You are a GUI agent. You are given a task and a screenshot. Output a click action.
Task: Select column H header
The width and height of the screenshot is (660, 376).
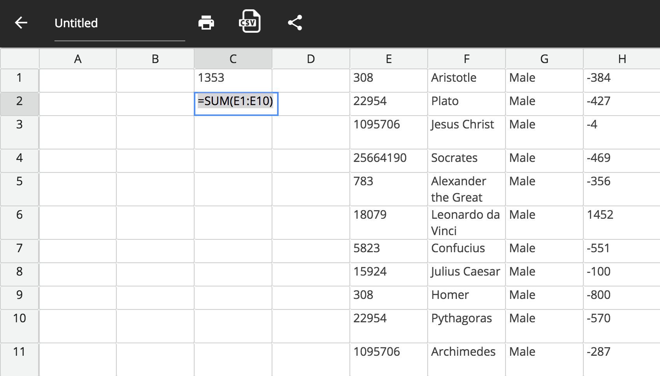click(621, 59)
